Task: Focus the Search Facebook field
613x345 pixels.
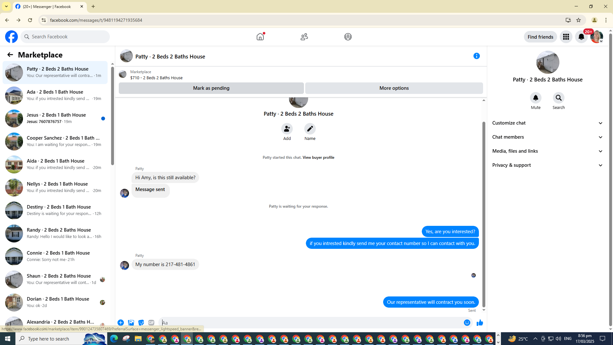Action: point(65,37)
